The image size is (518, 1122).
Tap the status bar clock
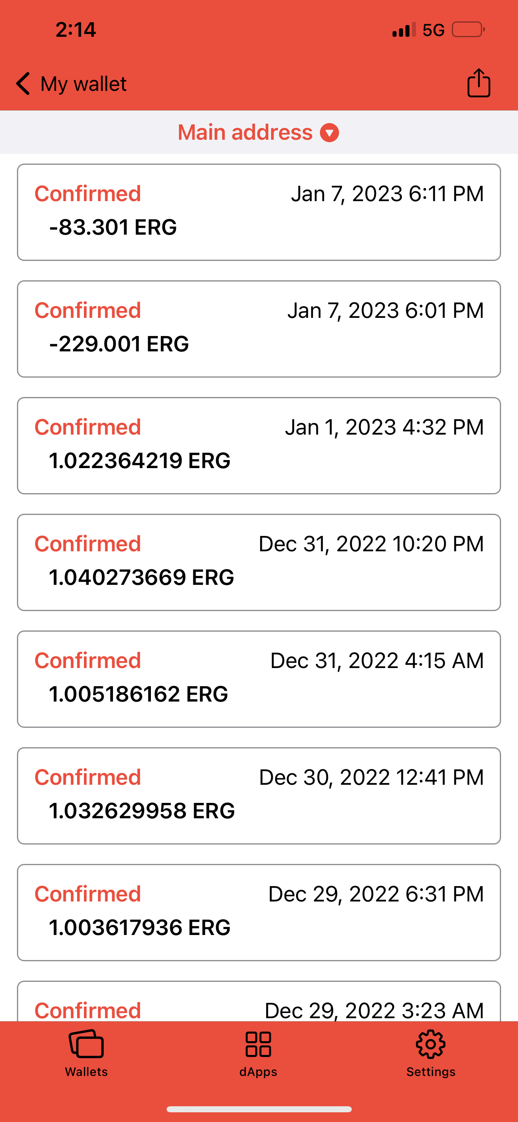76,29
